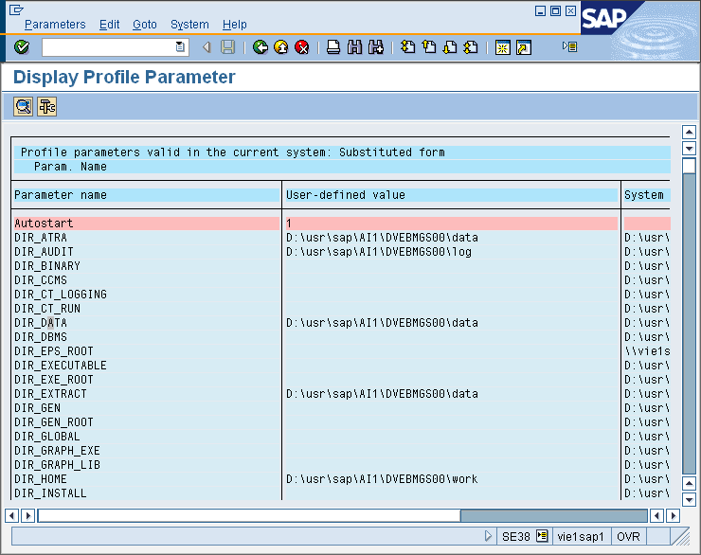Click the Print icon in toolbar
The image size is (701, 555).
click(x=333, y=47)
